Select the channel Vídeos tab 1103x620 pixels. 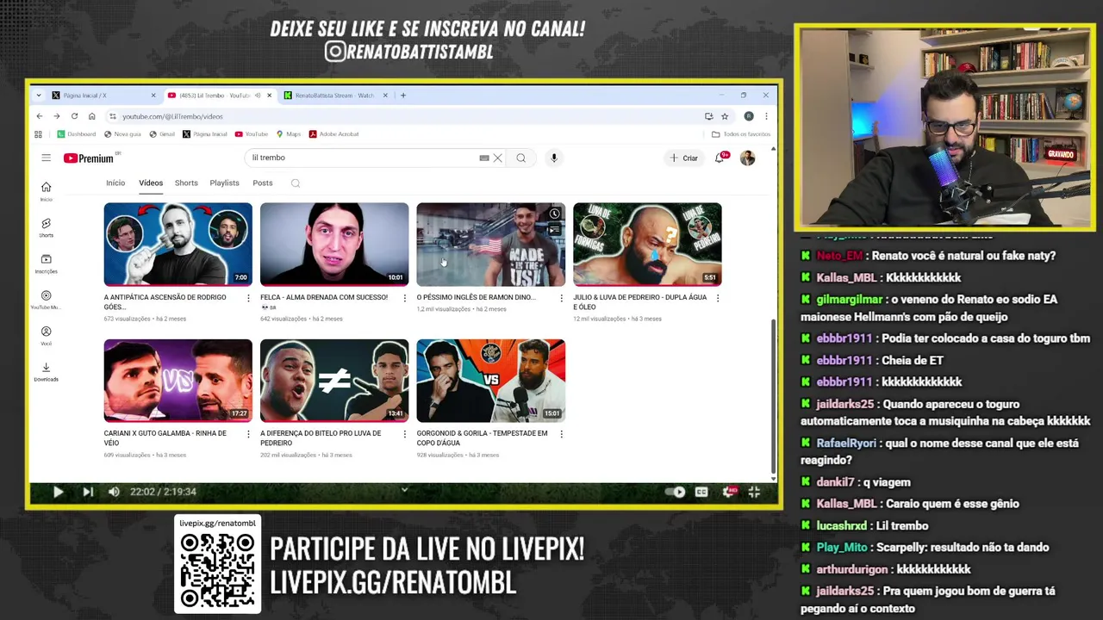click(x=151, y=183)
